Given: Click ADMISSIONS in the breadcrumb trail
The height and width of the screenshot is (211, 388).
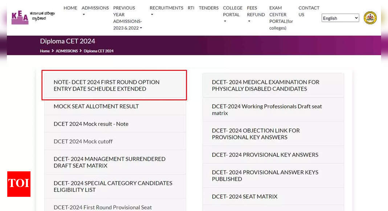Looking at the screenshot, I should [66, 51].
